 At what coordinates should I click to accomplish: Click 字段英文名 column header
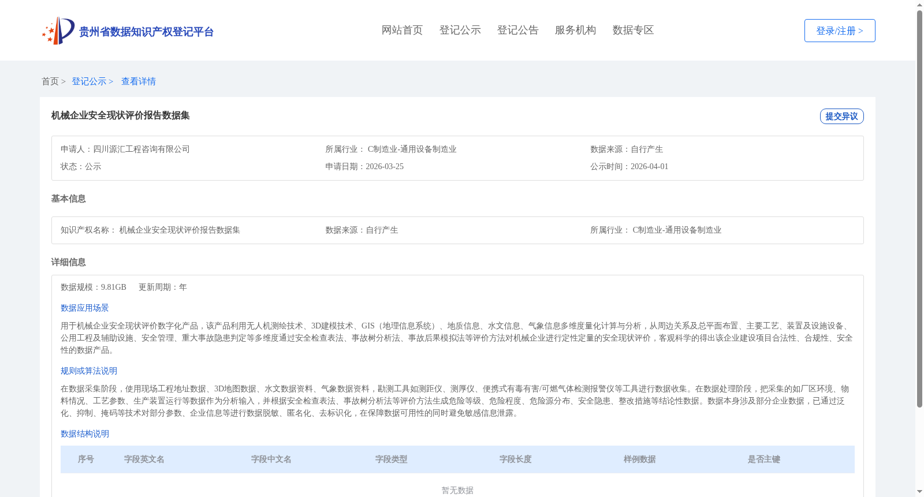click(x=144, y=459)
